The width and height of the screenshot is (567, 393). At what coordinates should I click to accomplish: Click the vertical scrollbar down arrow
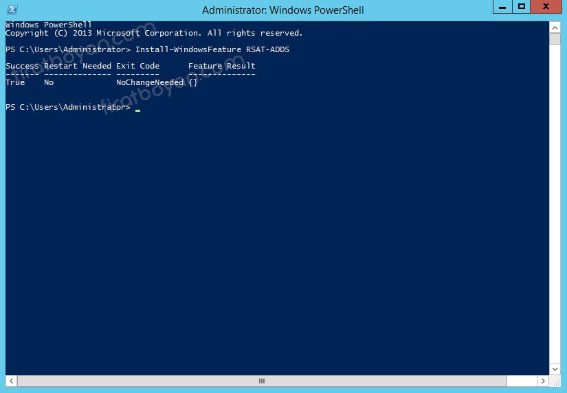pyautogui.click(x=555, y=369)
